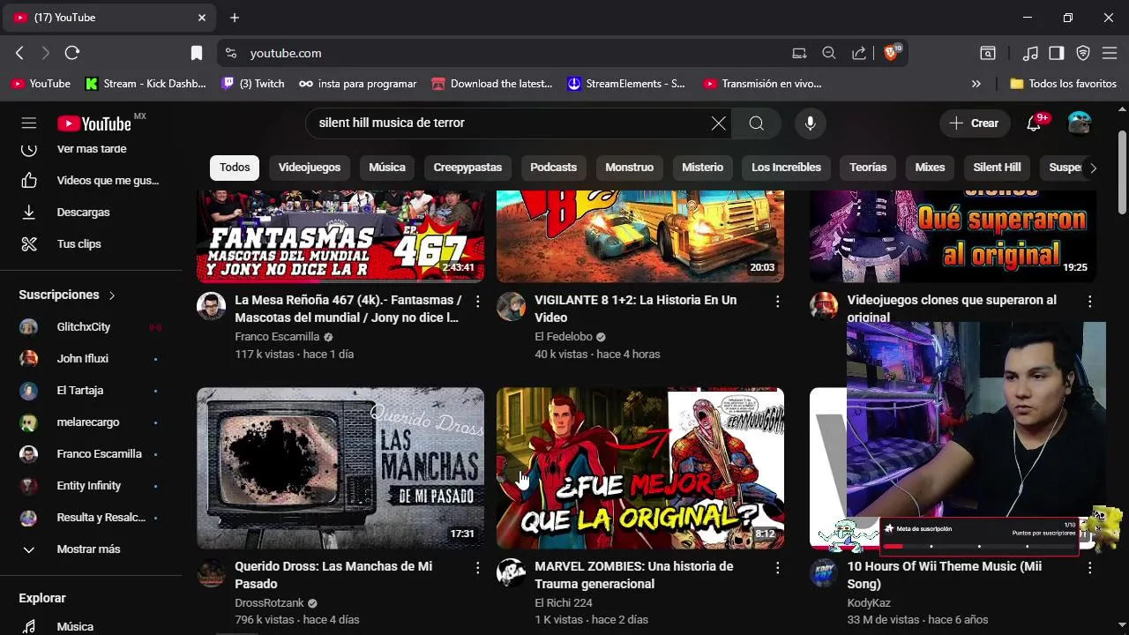1129x635 pixels.
Task: Open John Ifluxi subscription channel
Action: coord(88,359)
